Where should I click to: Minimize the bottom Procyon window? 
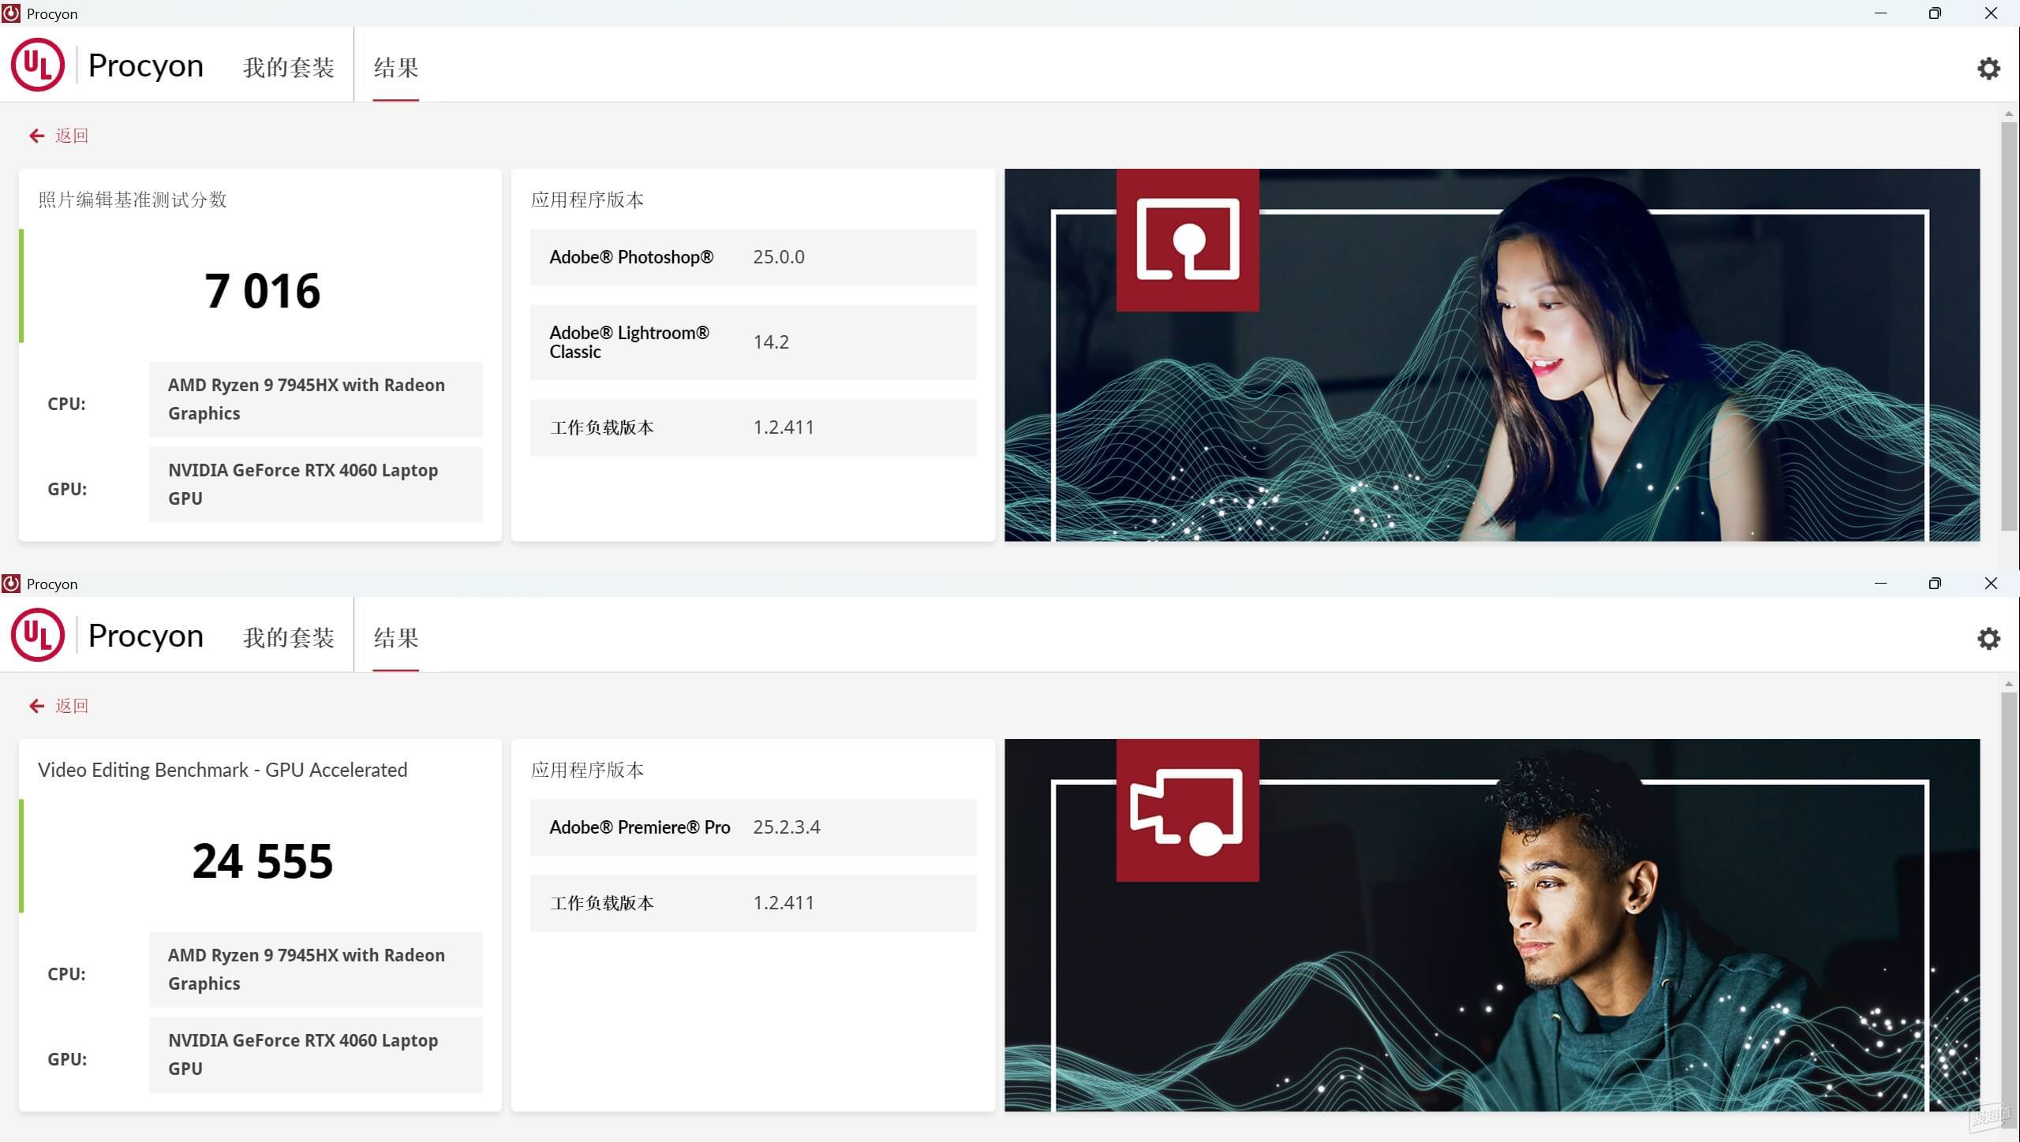(x=1880, y=584)
